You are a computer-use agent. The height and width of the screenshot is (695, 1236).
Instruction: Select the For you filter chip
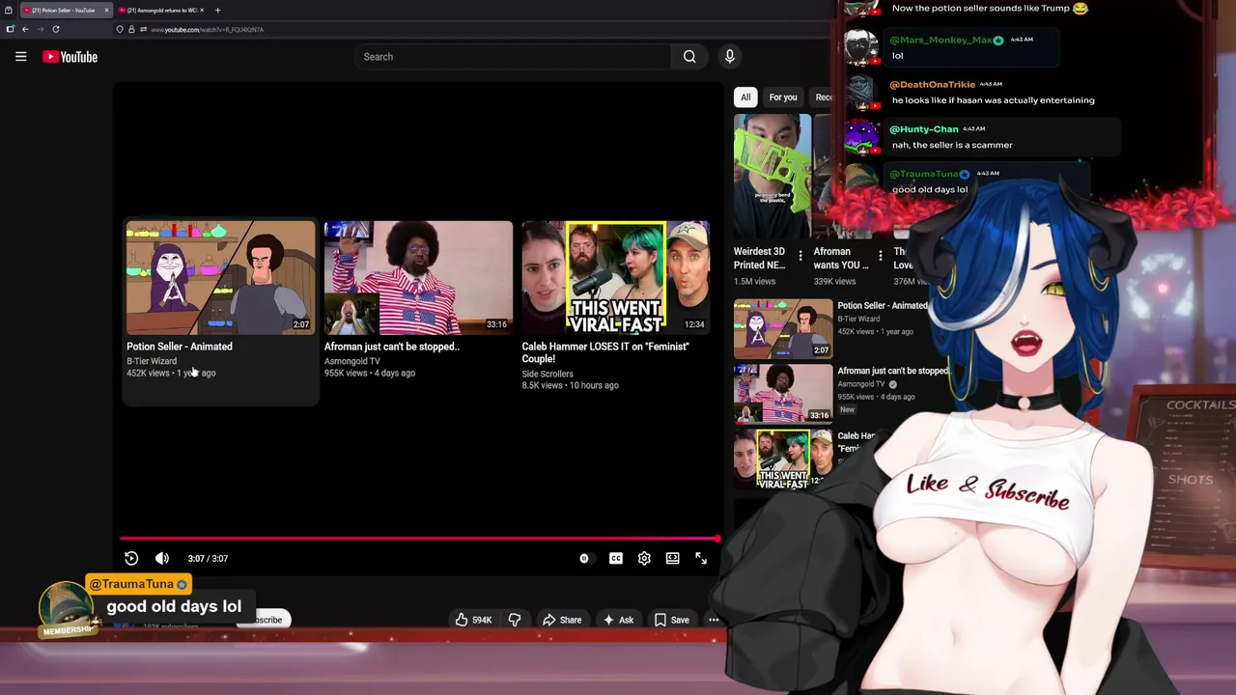coord(783,97)
